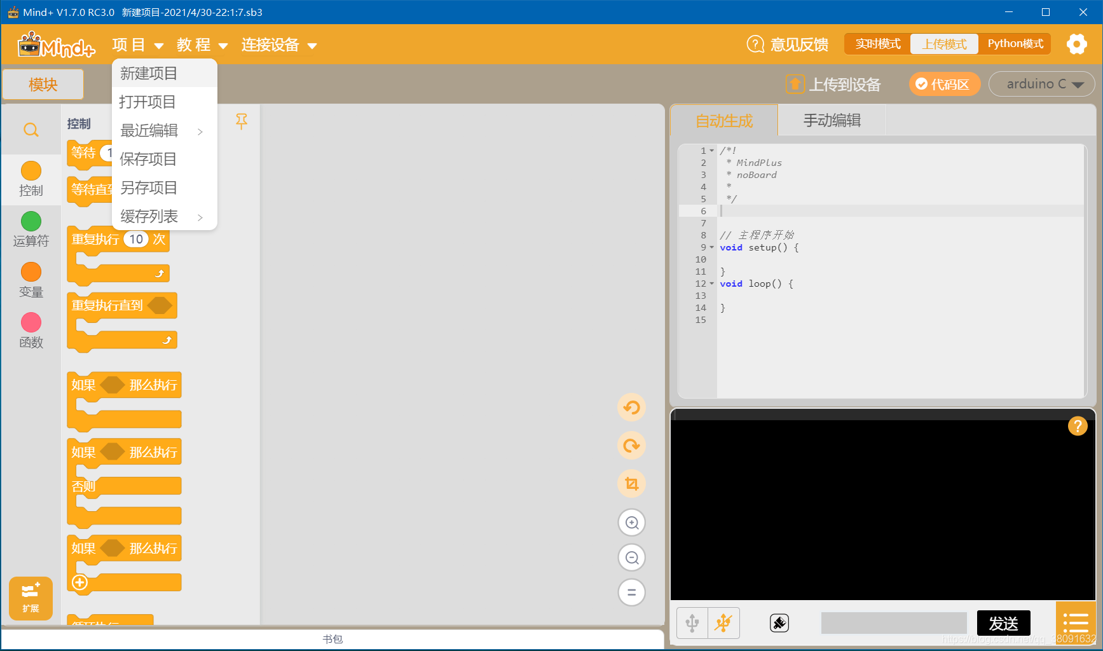Redo with the clockwise arrow icon

point(631,446)
